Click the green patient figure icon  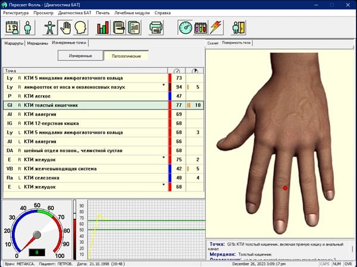click(28, 27)
